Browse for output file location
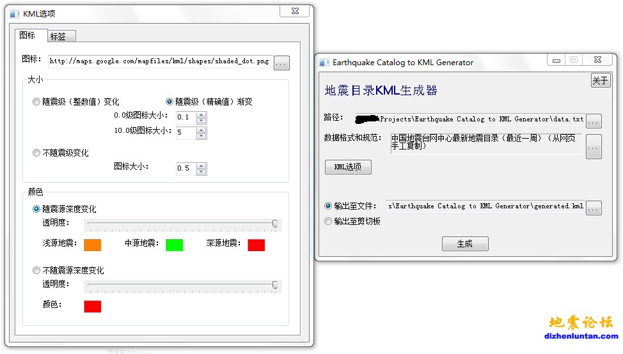Screen dimensions: 623x354 pos(594,208)
